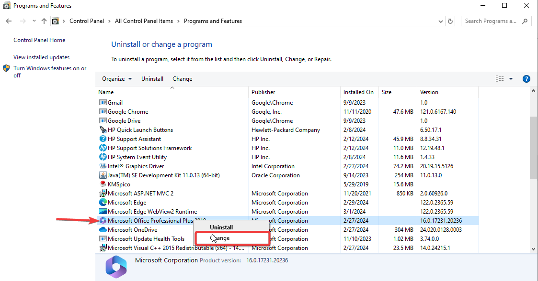Image resolution: width=538 pixels, height=281 pixels.
Task: Open Help via the question mark icon
Action: tap(527, 78)
